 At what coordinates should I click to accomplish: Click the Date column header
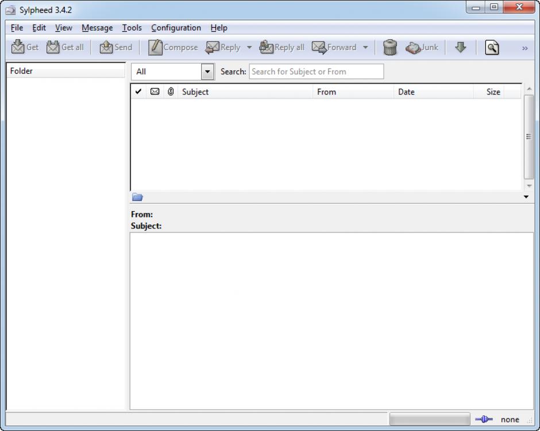pos(434,92)
